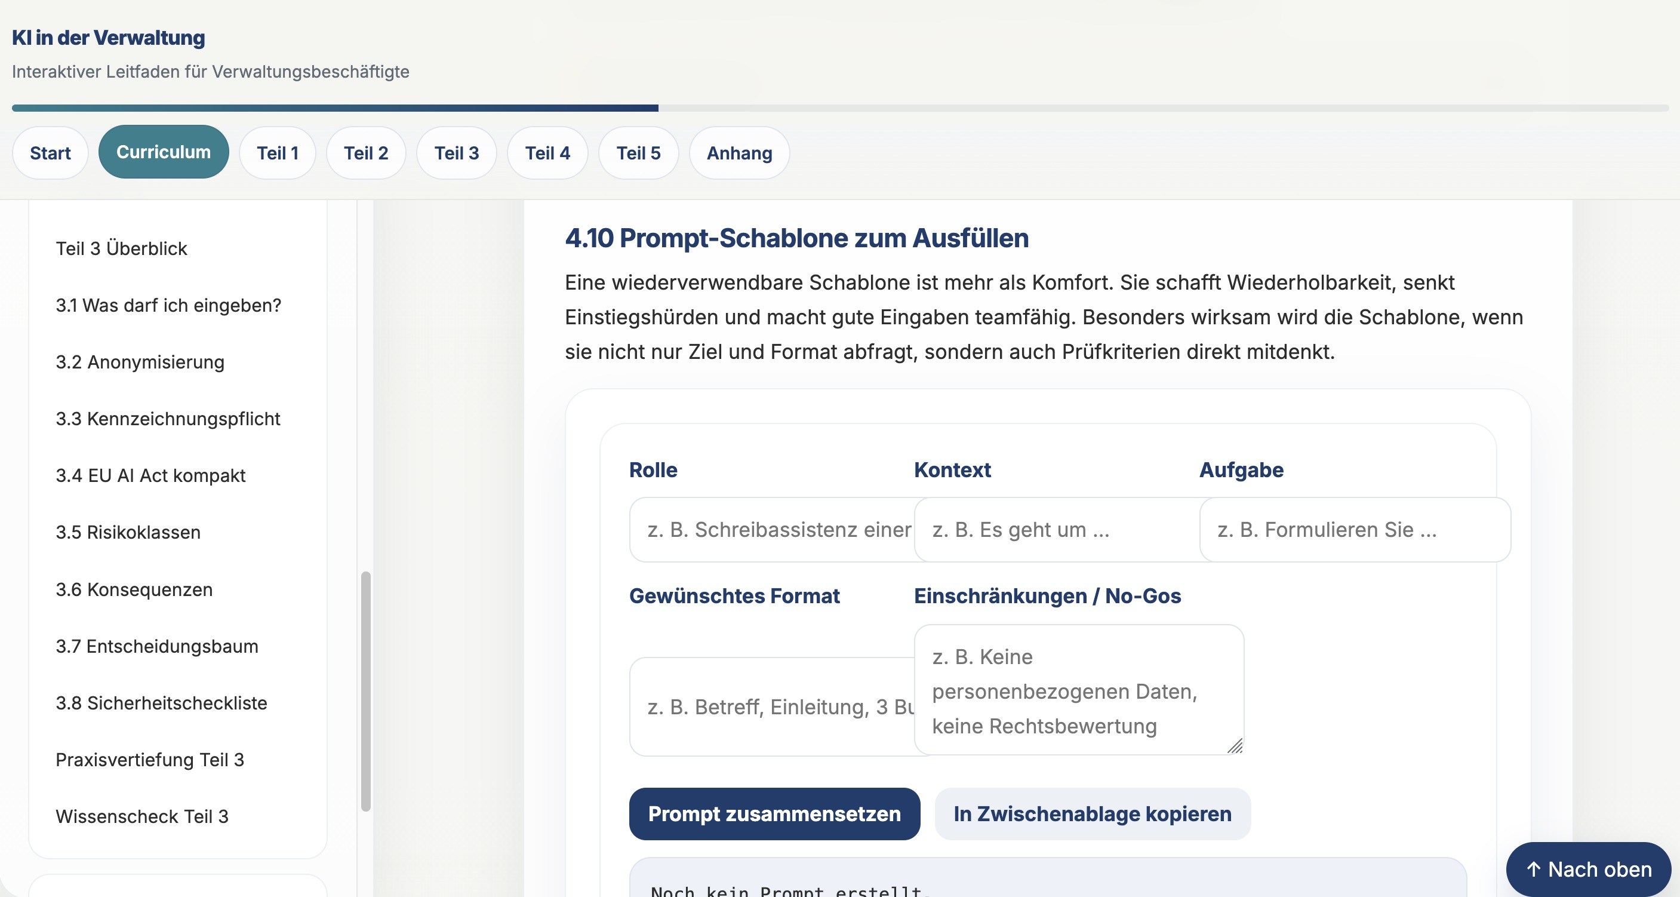This screenshot has height=897, width=1680.
Task: Click the Kontext field label
Action: [x=952, y=470]
